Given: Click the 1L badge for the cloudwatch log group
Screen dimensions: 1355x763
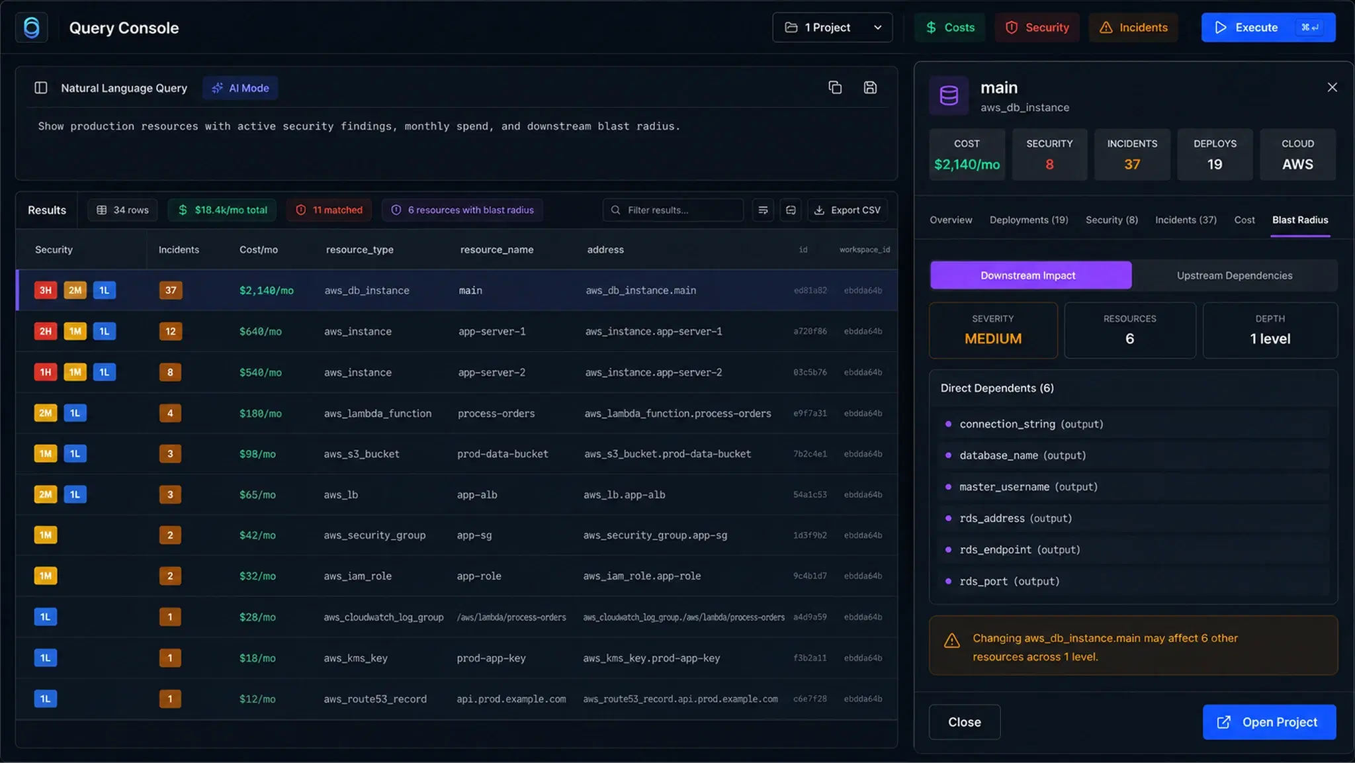Looking at the screenshot, I should point(46,617).
